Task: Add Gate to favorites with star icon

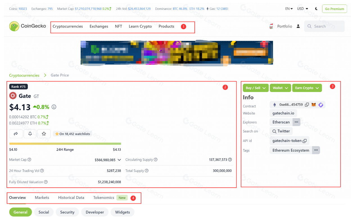Action: tap(44, 134)
